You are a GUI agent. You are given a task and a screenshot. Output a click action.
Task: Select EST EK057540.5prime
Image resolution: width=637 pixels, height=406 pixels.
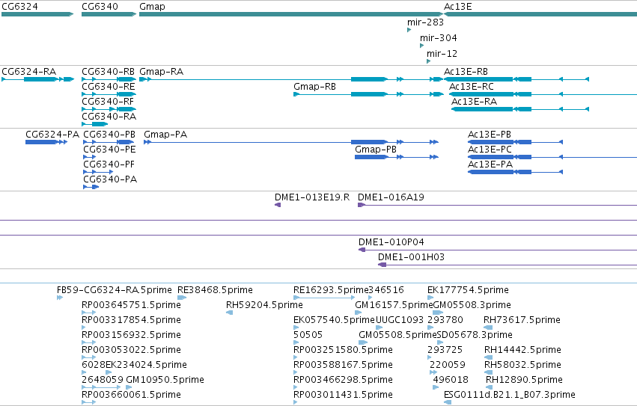pos(334,320)
